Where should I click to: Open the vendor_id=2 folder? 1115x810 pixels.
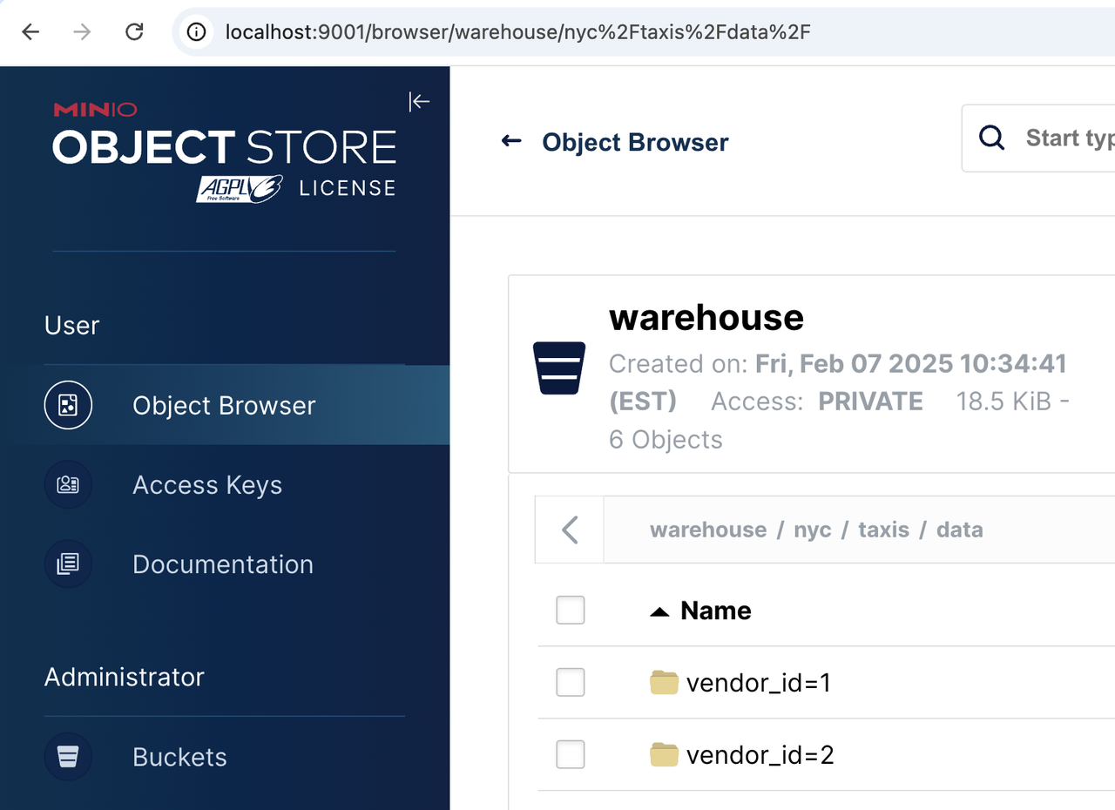pyautogui.click(x=760, y=754)
